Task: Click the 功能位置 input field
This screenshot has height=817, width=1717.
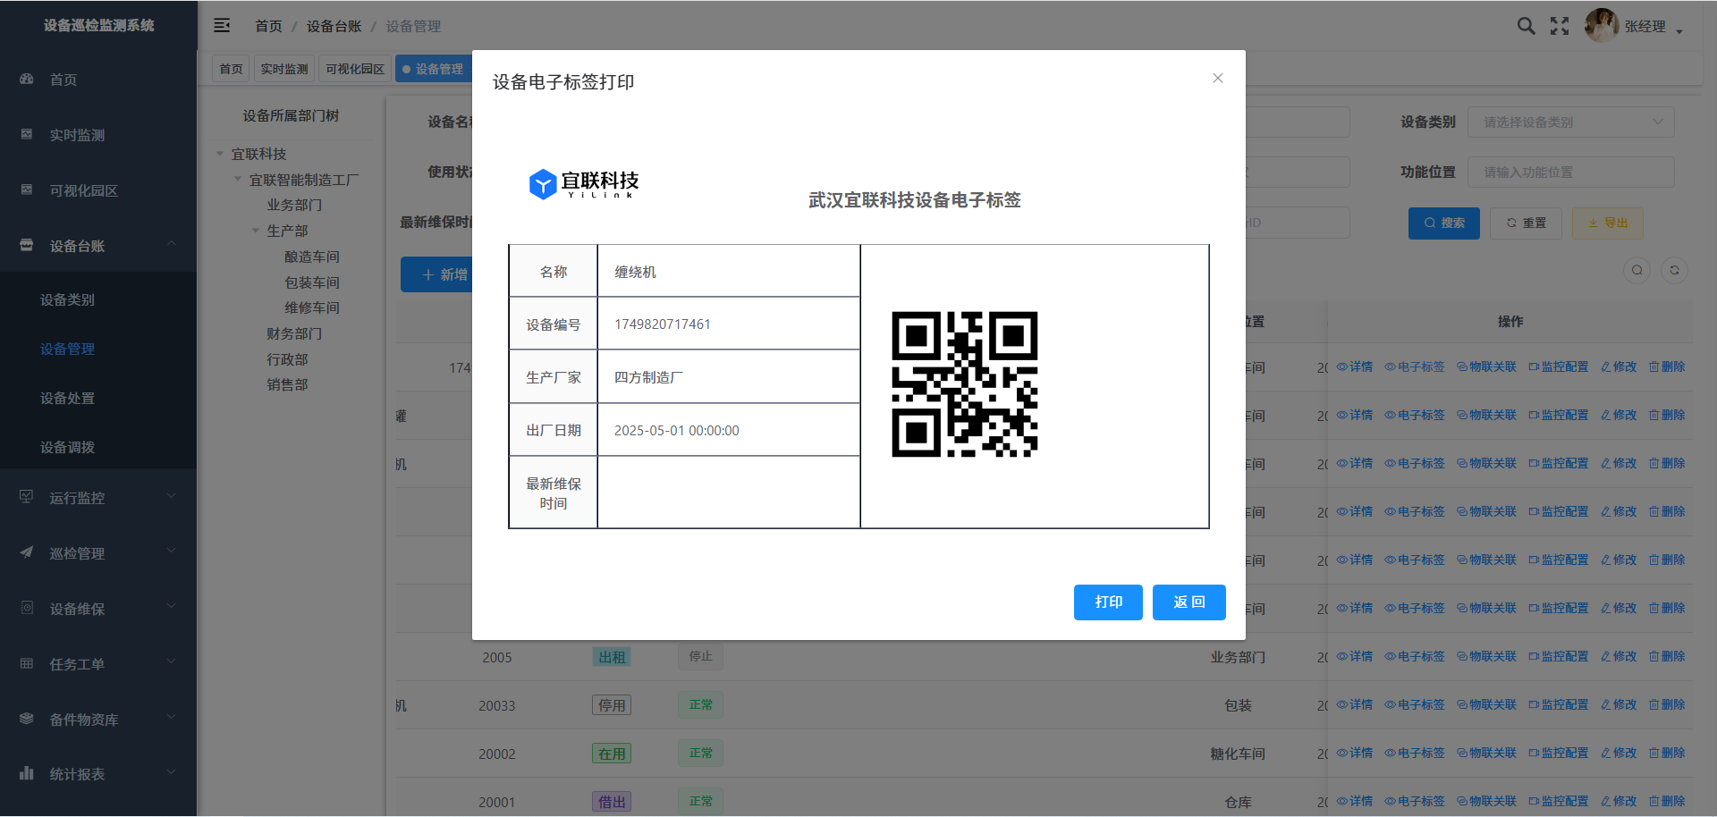Action: pos(1570,173)
